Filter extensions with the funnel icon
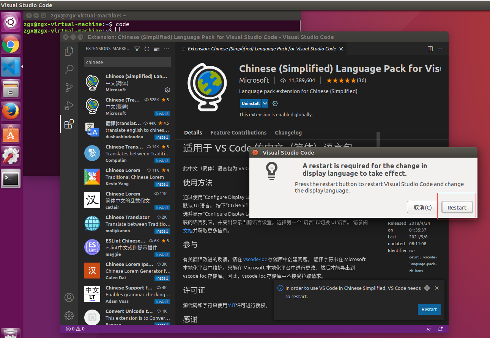 coord(137,49)
